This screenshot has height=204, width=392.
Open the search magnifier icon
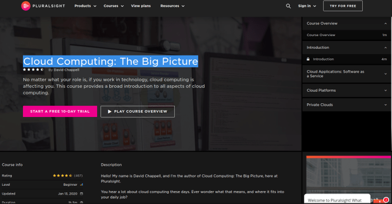(288, 6)
